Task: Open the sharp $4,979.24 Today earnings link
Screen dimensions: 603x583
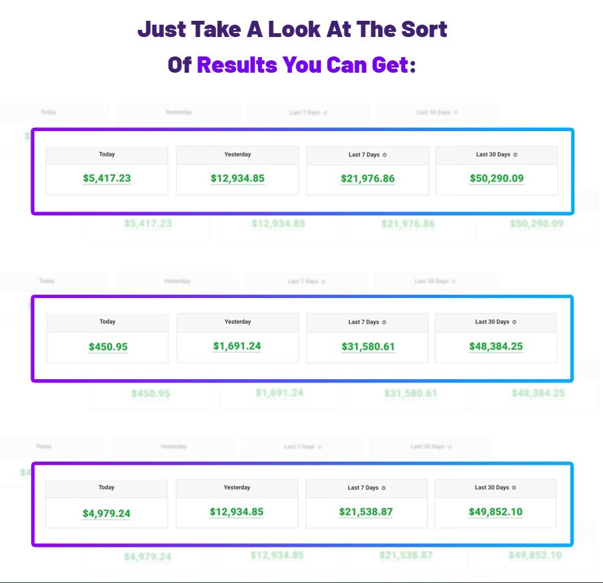Action: tap(106, 514)
